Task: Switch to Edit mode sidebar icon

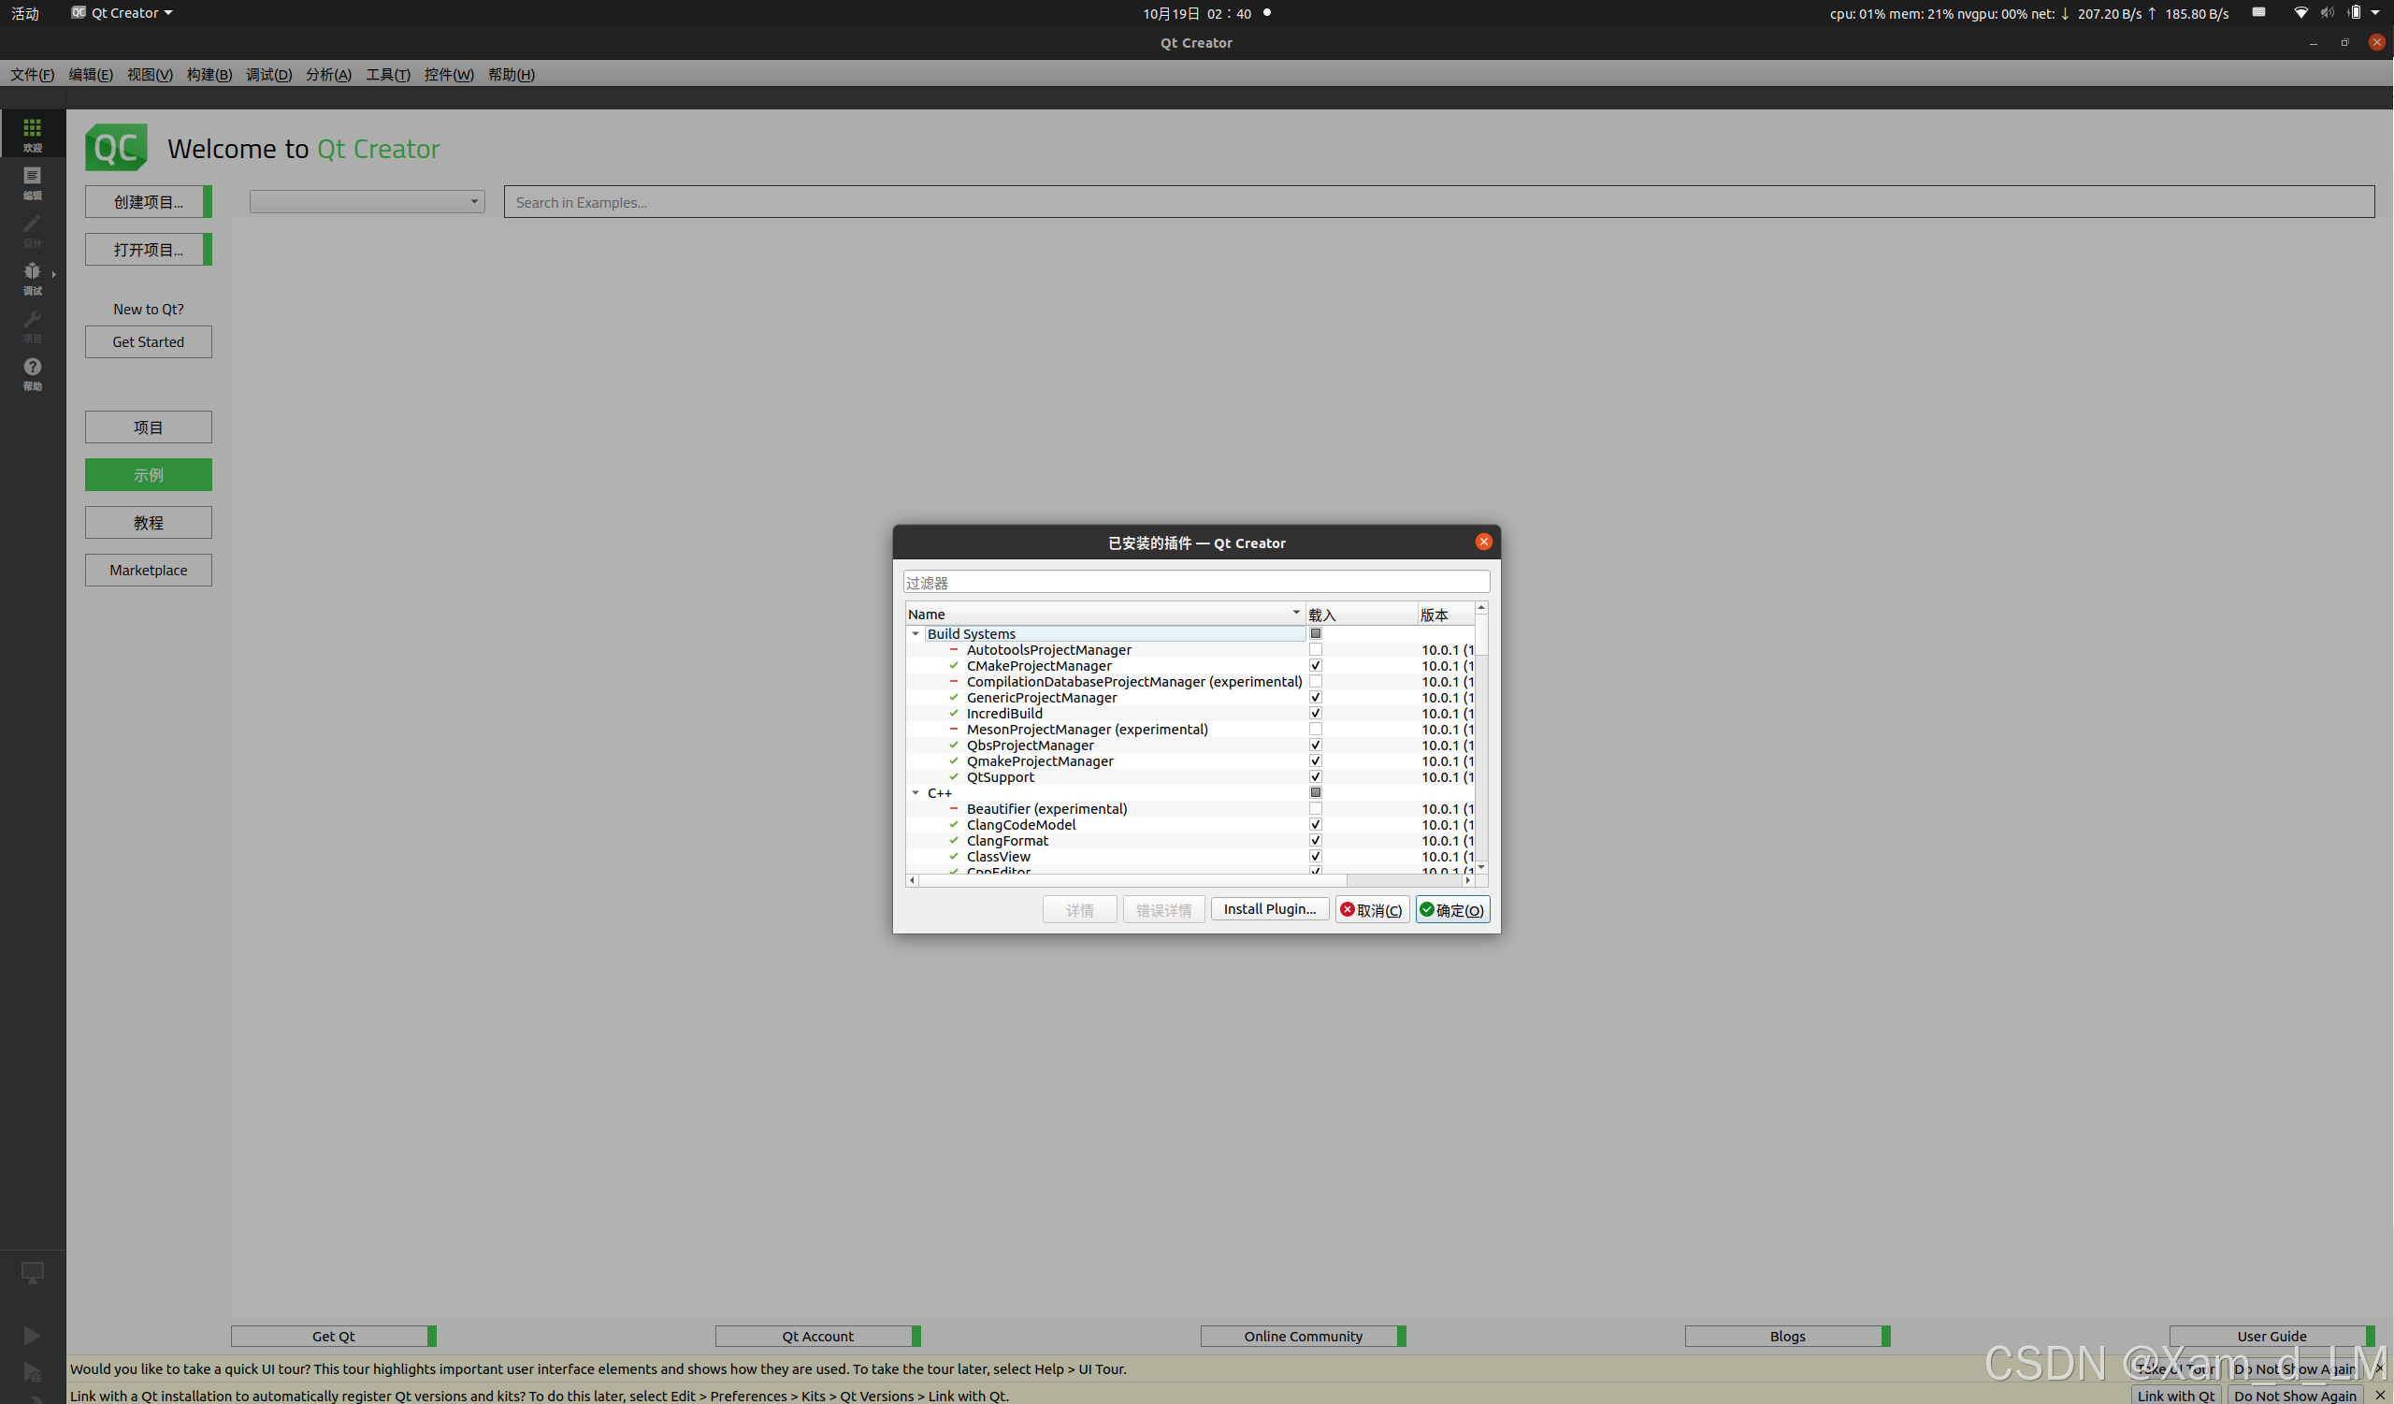Action: click(x=33, y=177)
